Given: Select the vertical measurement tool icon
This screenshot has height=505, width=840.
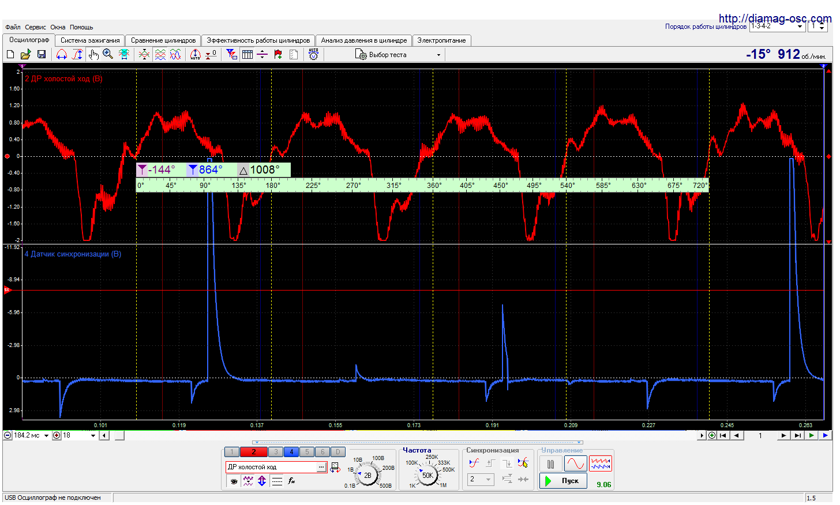Looking at the screenshot, I should point(77,54).
